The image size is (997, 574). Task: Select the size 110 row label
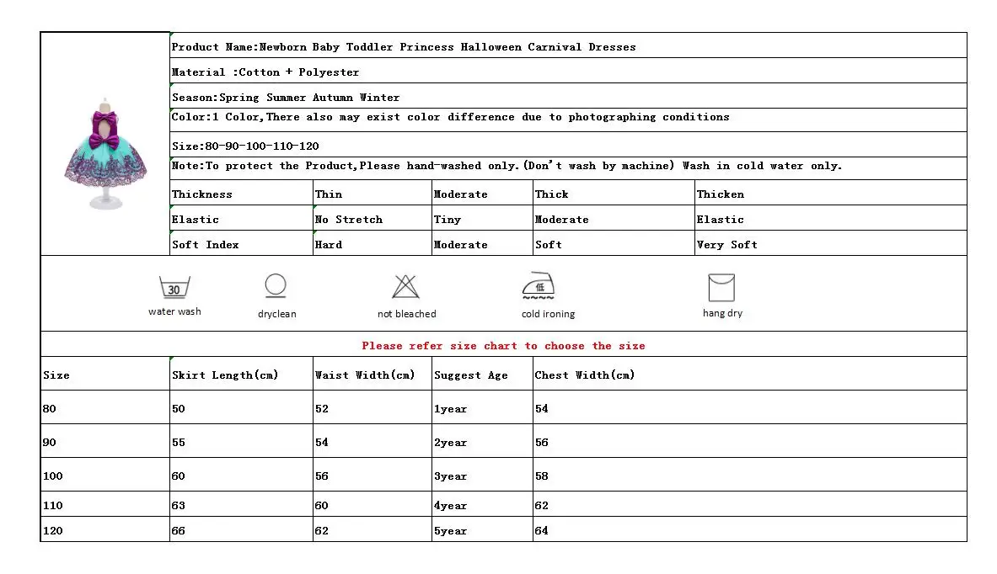tap(105, 504)
